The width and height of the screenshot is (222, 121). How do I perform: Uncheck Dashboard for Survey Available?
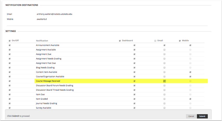tap(134, 108)
